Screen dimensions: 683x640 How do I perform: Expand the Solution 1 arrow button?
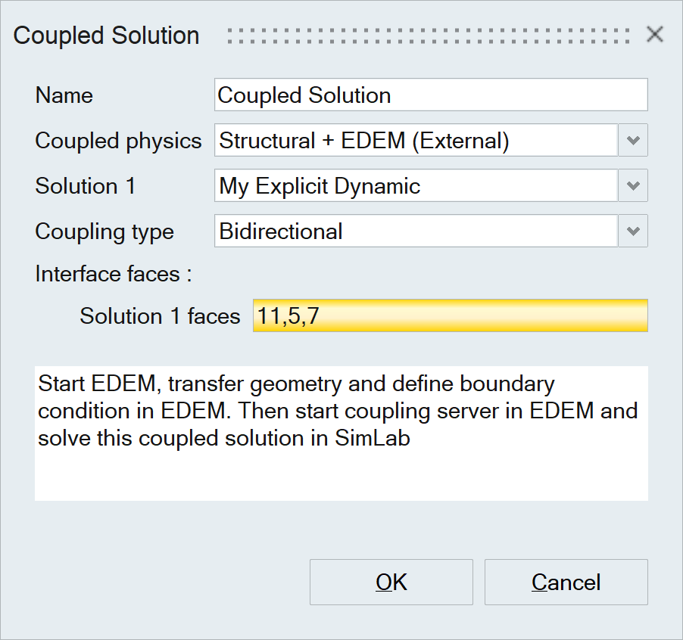pyautogui.click(x=634, y=186)
